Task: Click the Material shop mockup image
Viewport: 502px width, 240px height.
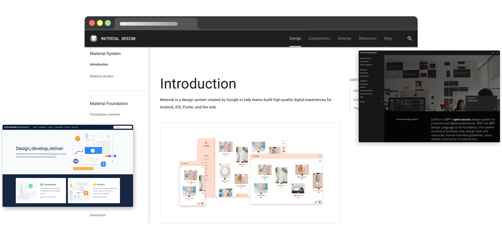Action: coord(250,173)
